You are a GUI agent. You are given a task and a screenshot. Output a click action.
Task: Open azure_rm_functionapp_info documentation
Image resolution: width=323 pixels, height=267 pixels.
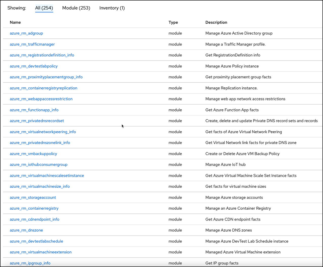tap(34, 110)
